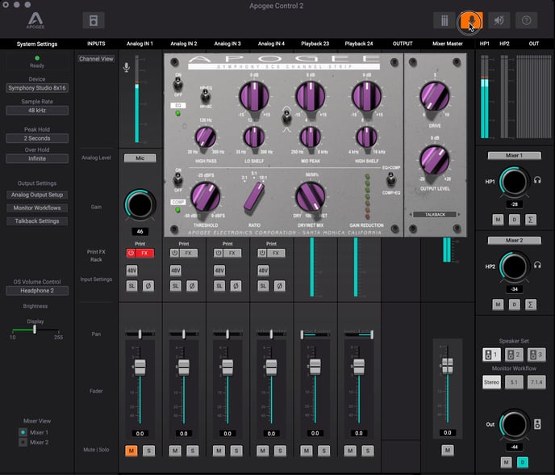Click the Analog IN 1 channel header
The image size is (555, 475).
[x=140, y=44]
